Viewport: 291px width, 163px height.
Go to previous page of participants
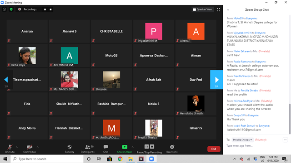pyautogui.click(x=6, y=80)
